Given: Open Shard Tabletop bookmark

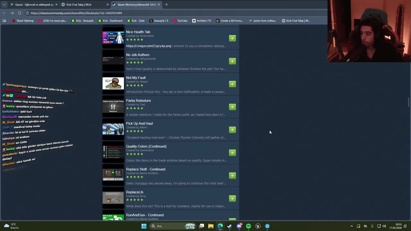Looking at the screenshot, I should pyautogui.click(x=23, y=21).
